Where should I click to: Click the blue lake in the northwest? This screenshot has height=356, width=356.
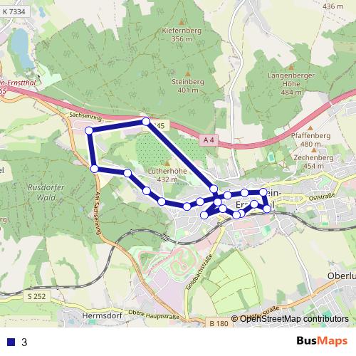21,48
